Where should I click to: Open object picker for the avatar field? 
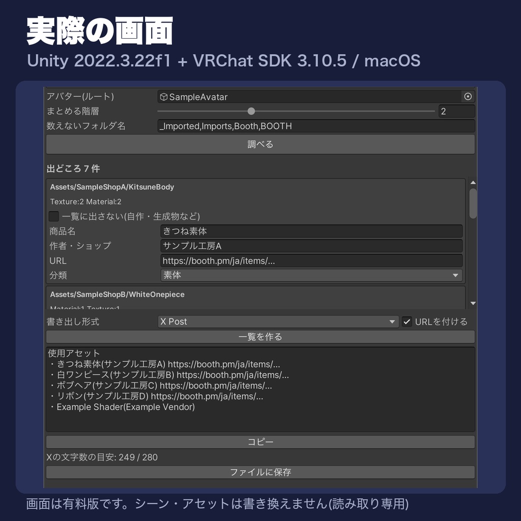pyautogui.click(x=468, y=97)
